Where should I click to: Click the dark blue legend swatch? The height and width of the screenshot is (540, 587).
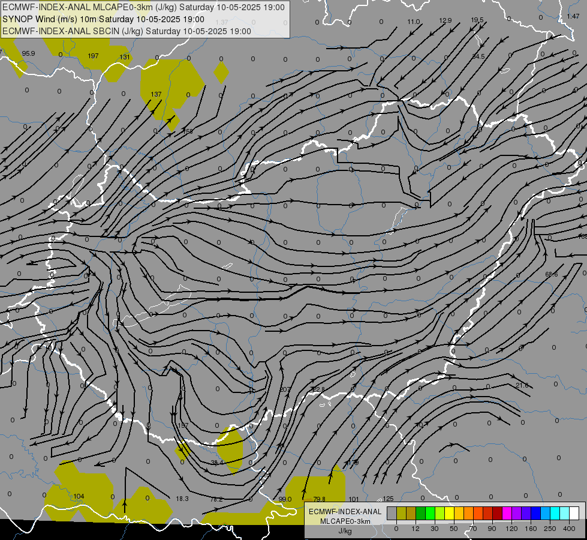tap(535, 513)
